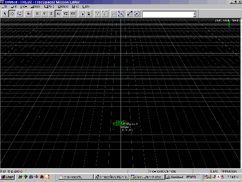The height and width of the screenshot is (182, 242).
Task: Choose the Select and Move tool
Action: (x=12, y=14)
